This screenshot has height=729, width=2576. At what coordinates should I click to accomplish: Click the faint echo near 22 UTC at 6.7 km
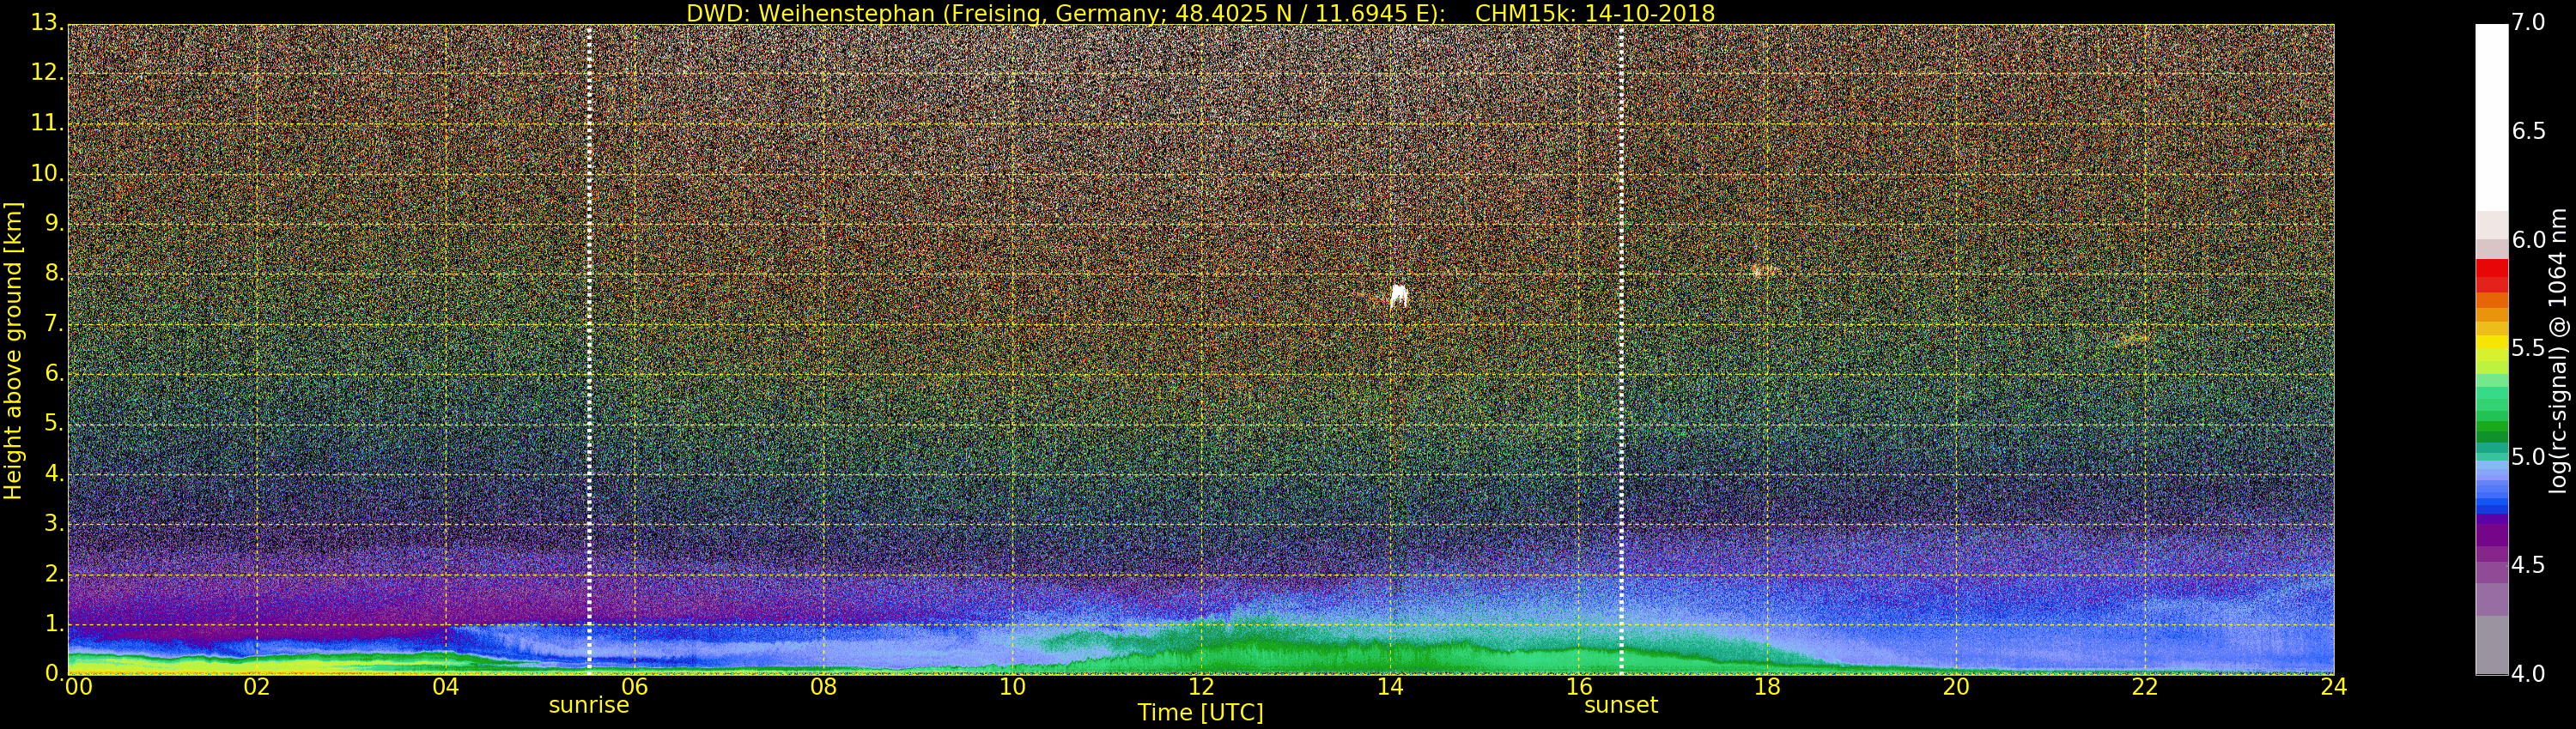2134,340
